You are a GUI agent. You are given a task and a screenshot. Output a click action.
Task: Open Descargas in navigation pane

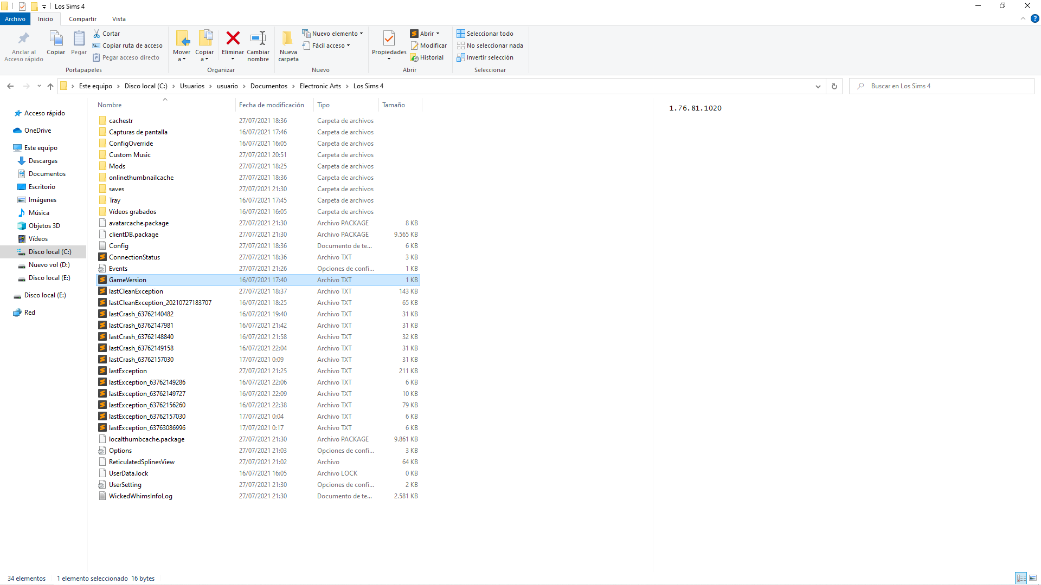coord(37,161)
